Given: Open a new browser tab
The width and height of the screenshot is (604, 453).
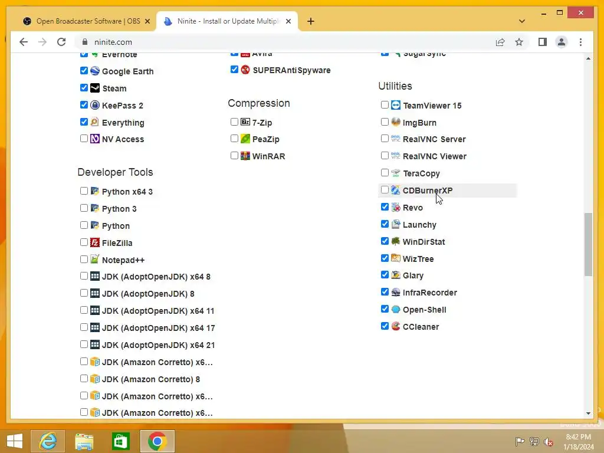Looking at the screenshot, I should click(x=311, y=21).
